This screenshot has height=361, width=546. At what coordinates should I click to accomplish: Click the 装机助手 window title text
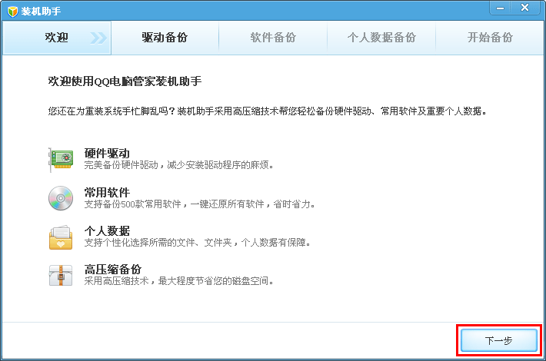[41, 12]
